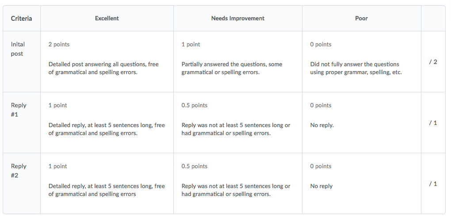This screenshot has height=219, width=451.
Task: Pick the Poor 'No reply' cell for Reply #2
Action: (x=362, y=183)
